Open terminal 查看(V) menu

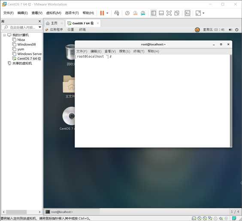click(x=110, y=51)
